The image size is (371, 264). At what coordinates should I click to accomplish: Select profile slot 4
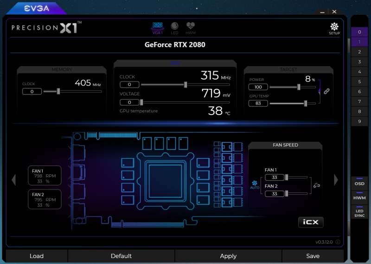pyautogui.click(x=359, y=72)
